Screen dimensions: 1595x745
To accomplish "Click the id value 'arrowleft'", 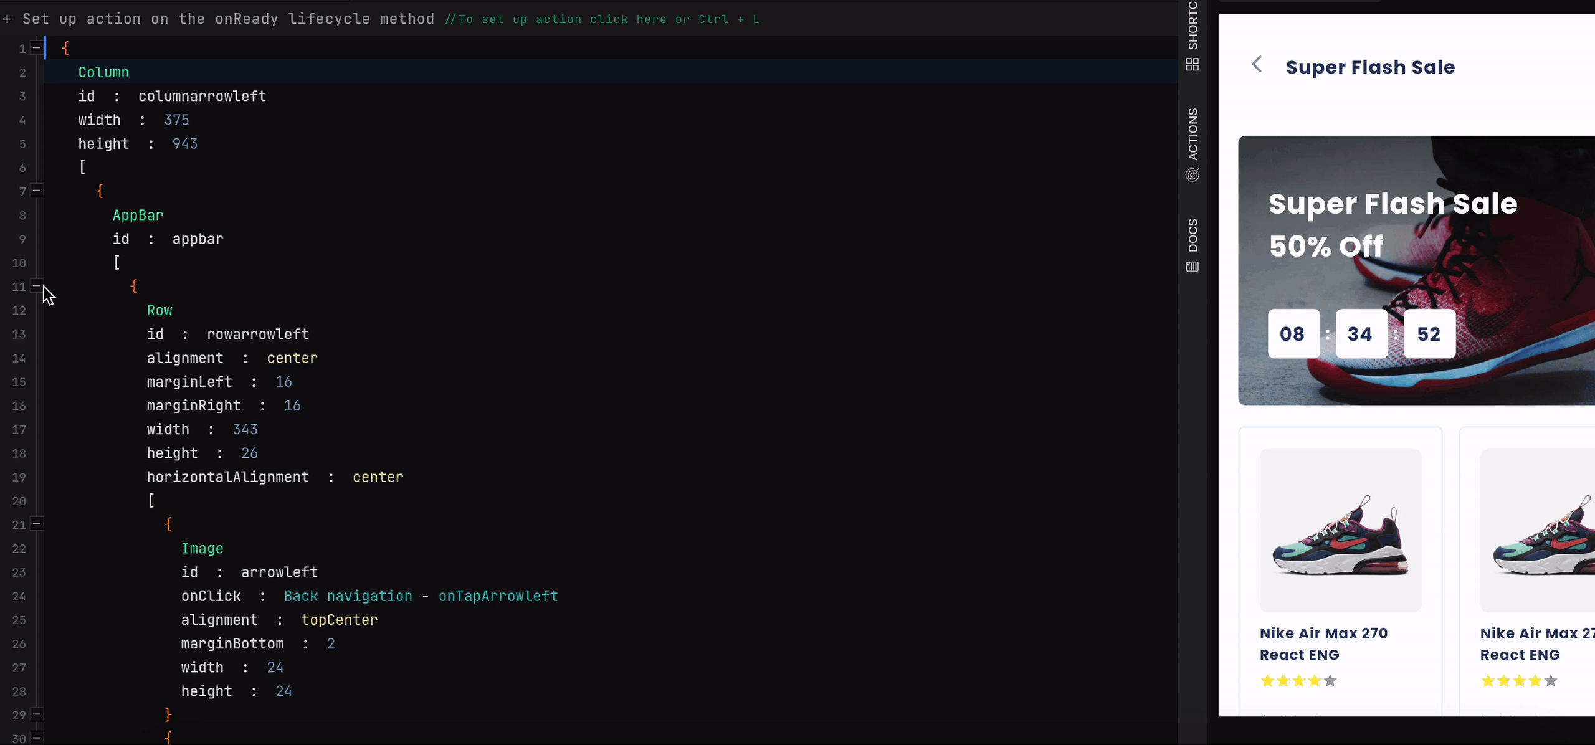I will 279,572.
